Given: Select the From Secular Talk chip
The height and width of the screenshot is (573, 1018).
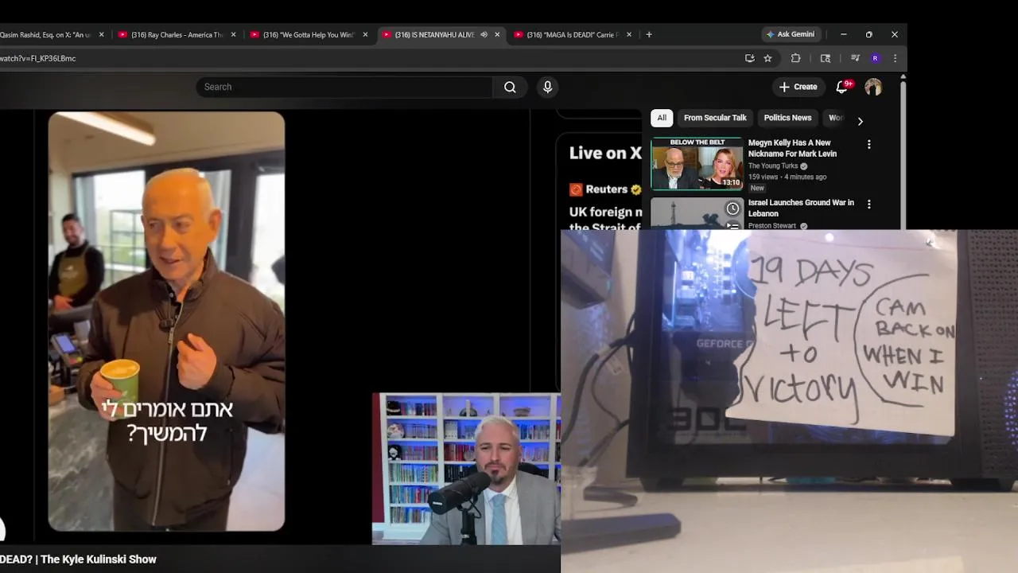Looking at the screenshot, I should point(715,118).
